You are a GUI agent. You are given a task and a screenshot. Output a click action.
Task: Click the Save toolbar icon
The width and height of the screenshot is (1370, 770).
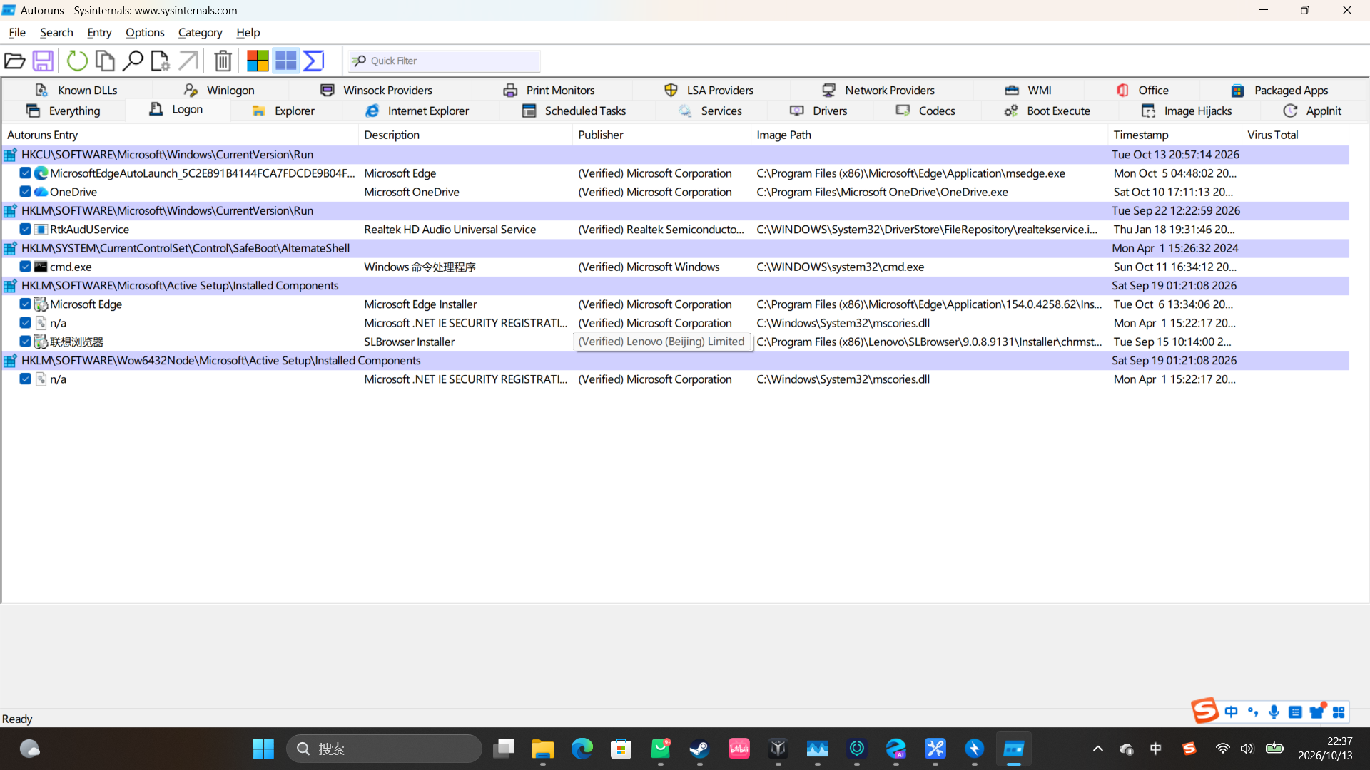43,61
